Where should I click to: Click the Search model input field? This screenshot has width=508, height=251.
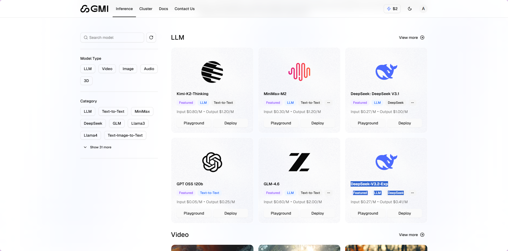(x=112, y=37)
